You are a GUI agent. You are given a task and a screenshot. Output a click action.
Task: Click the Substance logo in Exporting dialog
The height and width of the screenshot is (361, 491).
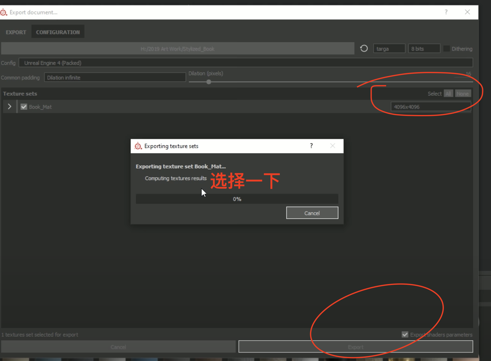coord(138,146)
